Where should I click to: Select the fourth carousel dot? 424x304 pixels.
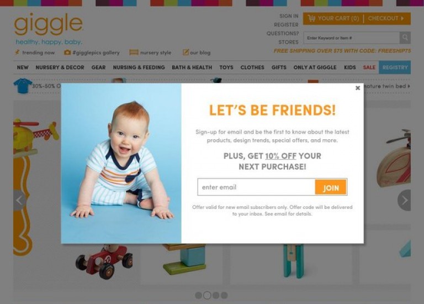pyautogui.click(x=224, y=295)
